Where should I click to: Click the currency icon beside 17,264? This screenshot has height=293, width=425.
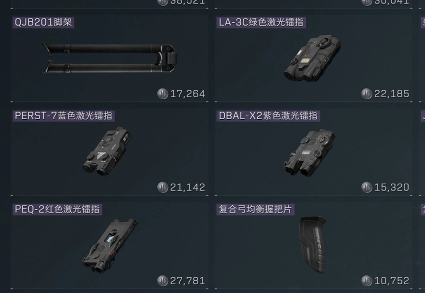(x=162, y=94)
